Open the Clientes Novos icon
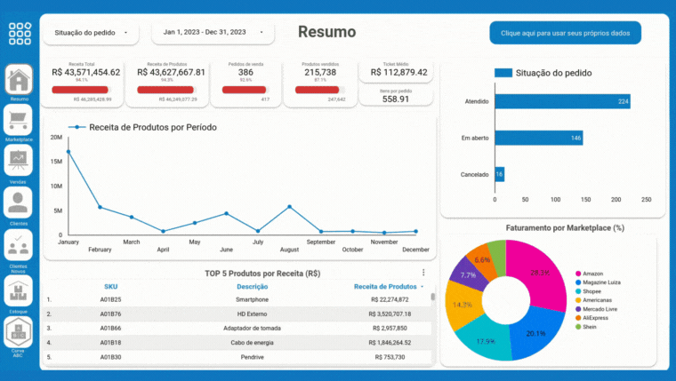 tap(19, 244)
